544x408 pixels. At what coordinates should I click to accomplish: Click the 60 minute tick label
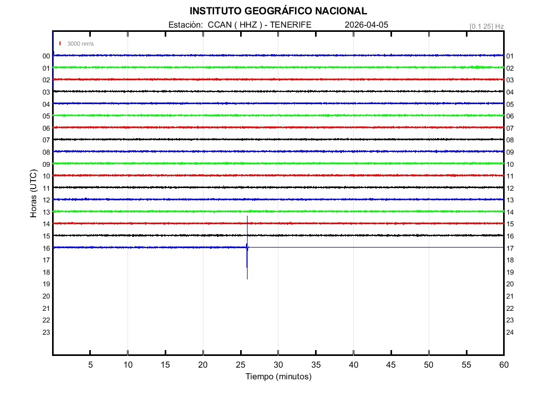coord(503,365)
